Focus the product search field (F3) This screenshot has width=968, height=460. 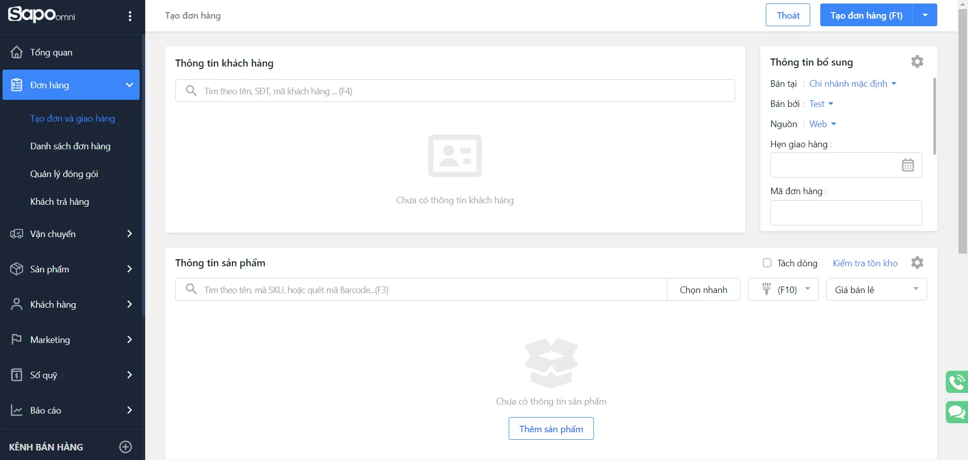click(x=421, y=290)
